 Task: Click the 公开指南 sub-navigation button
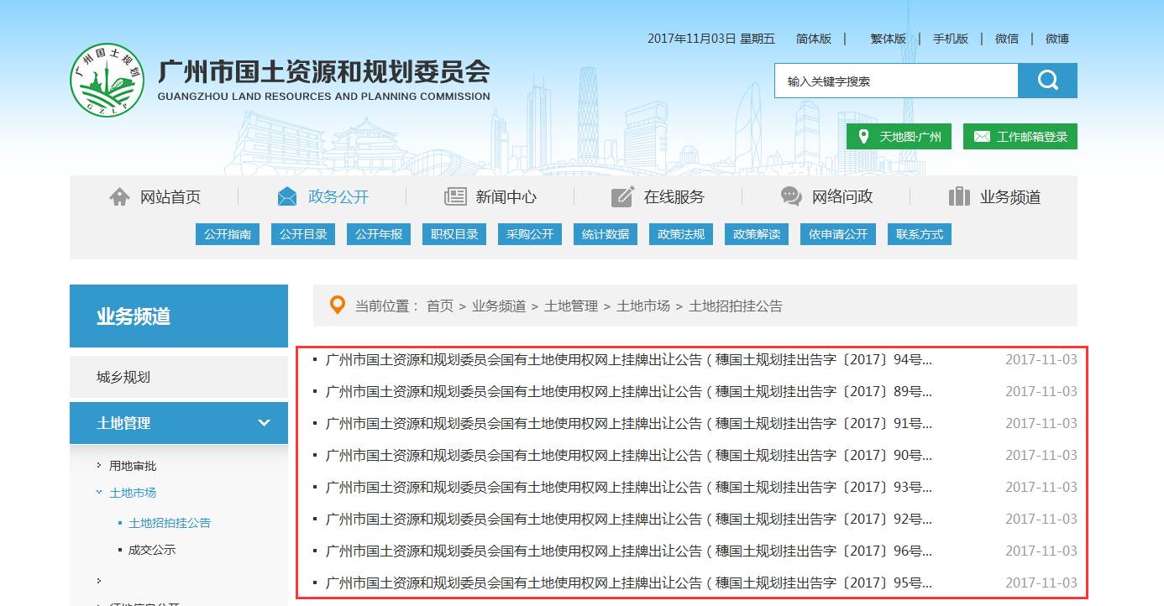point(228,234)
